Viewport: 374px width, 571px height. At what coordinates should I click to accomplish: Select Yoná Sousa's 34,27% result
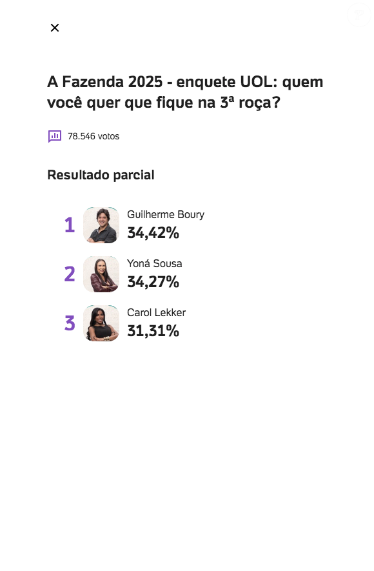[153, 282]
